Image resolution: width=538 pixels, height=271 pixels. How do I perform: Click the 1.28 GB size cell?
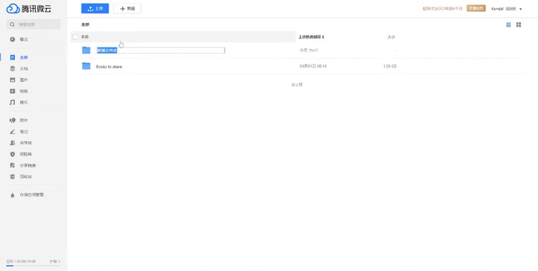(390, 66)
